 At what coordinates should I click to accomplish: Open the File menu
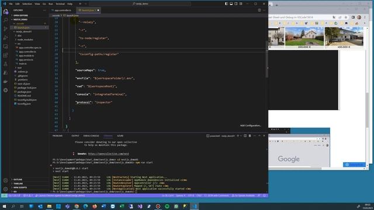pyautogui.click(x=11, y=4)
